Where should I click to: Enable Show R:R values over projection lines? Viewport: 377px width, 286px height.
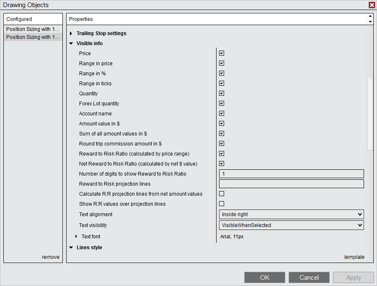point(221,204)
